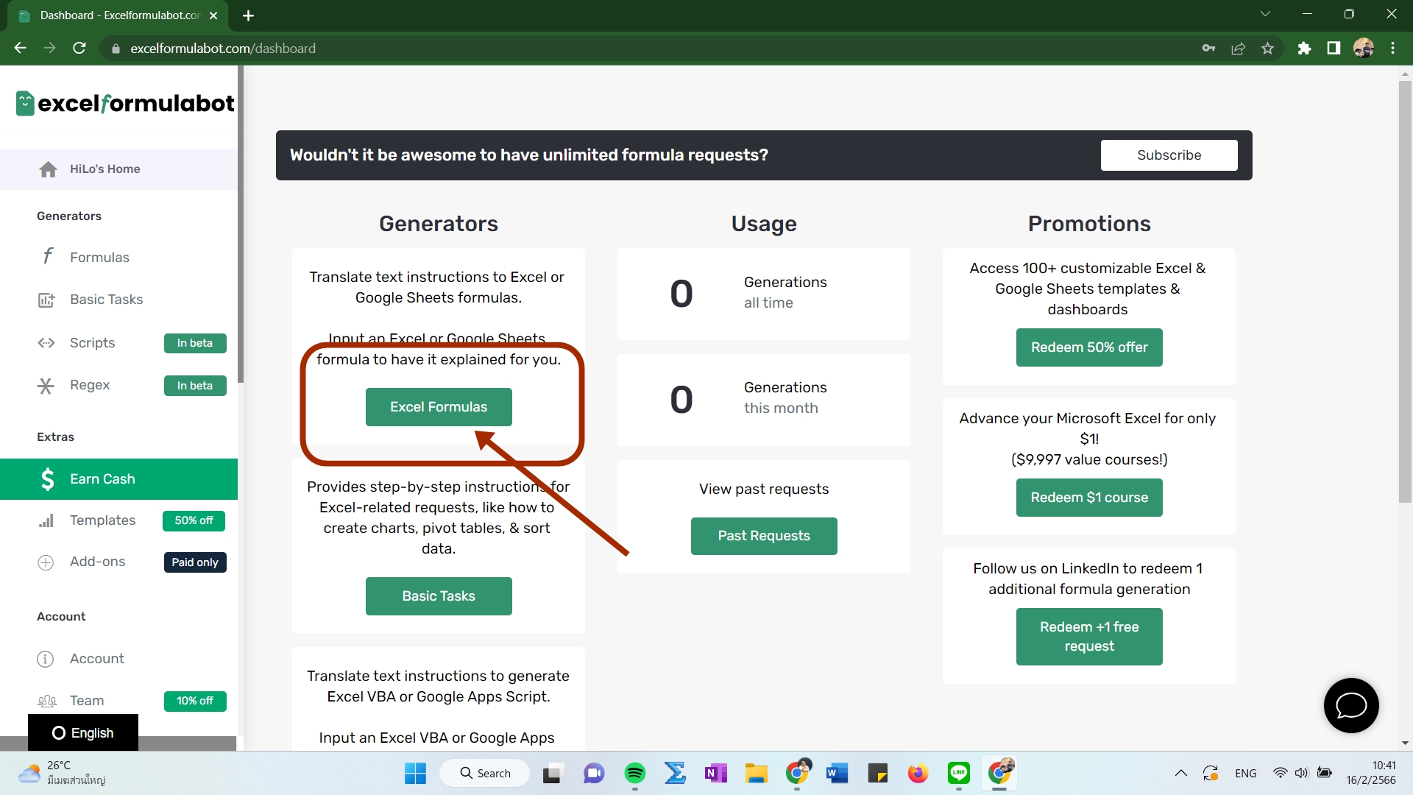Click the Add-ons Paid only badge
1413x795 pixels.
pyautogui.click(x=195, y=562)
